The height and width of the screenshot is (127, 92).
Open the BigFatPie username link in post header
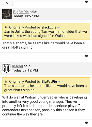(21, 12)
